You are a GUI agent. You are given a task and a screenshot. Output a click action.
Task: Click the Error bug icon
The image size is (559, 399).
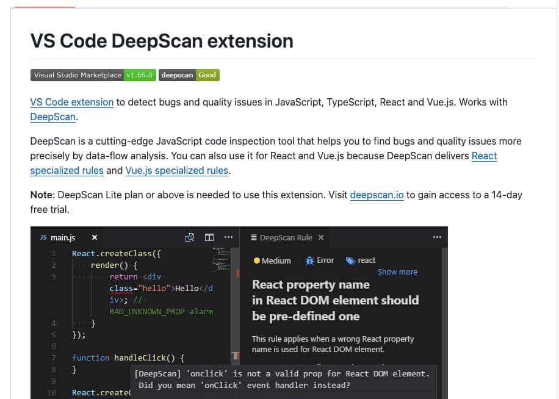pos(309,261)
